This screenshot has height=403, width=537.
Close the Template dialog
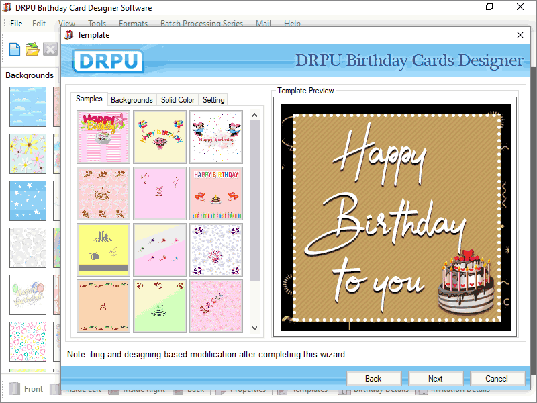520,34
